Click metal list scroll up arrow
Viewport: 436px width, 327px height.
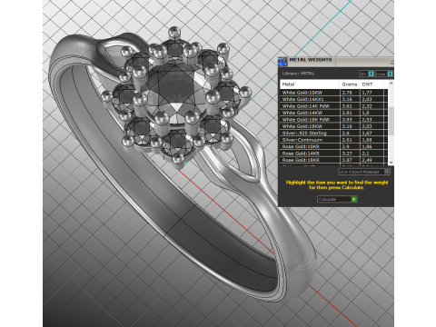pos(391,84)
